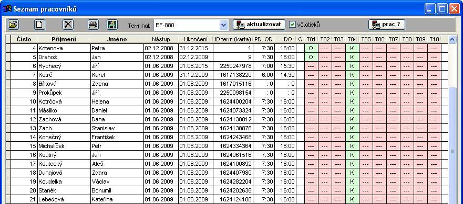Select surname cell 'Prokůpek'
Image resolution: width=463 pixels, height=204 pixels.
64,93
